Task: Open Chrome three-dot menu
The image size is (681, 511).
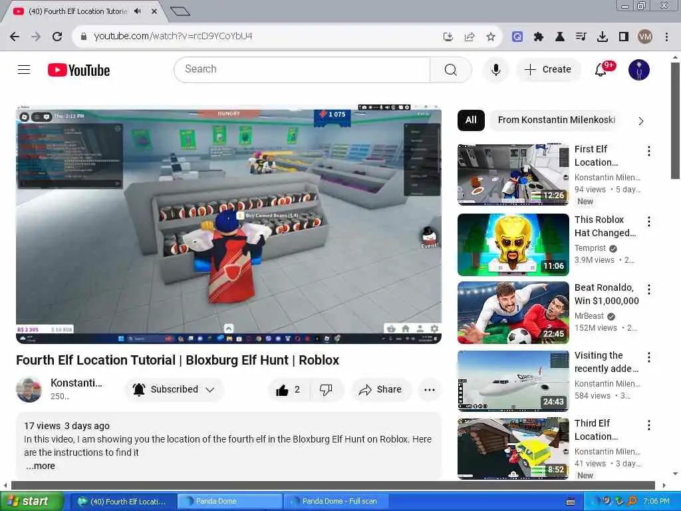Action: (x=666, y=37)
